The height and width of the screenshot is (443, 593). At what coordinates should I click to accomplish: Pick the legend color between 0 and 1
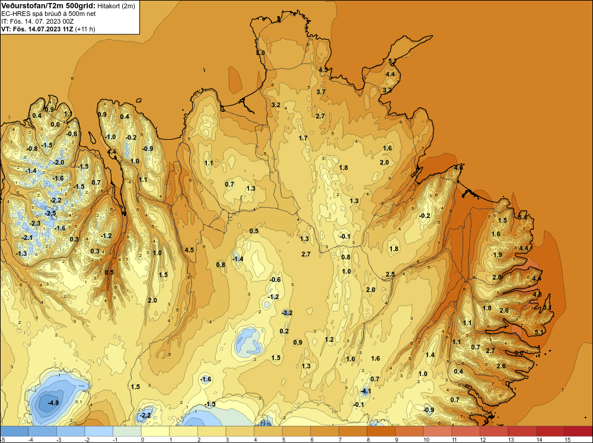point(155,431)
